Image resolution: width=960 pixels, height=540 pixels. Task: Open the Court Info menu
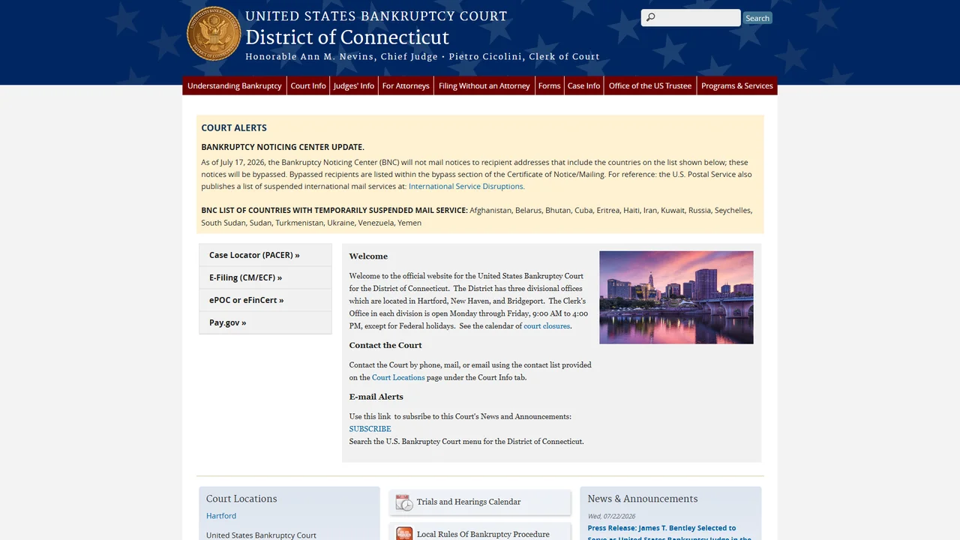tap(308, 85)
